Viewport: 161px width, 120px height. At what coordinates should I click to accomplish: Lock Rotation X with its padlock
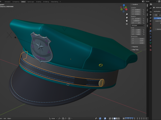pos(144,19)
